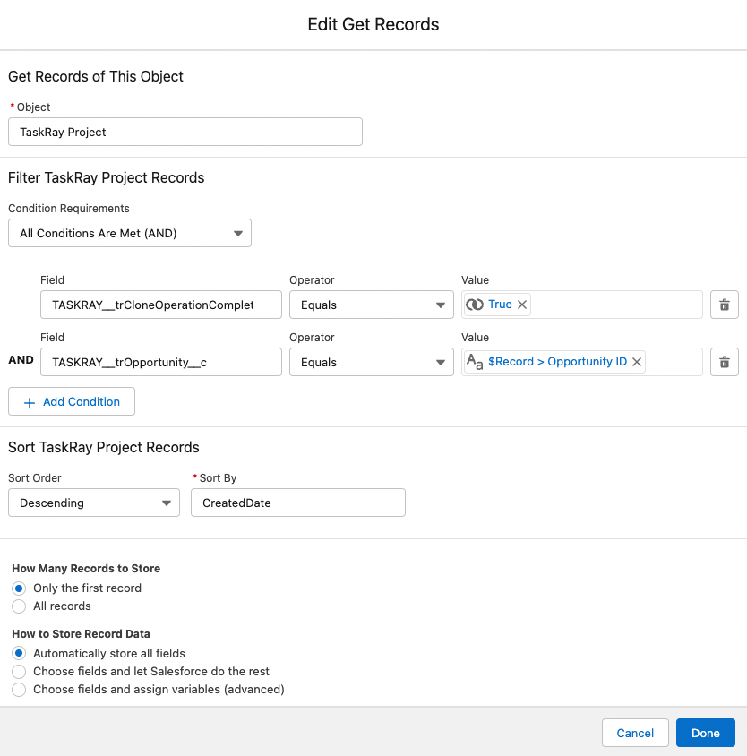This screenshot has height=756, width=747.
Task: Click the Filter TaskRay Project Records heading
Action: pos(106,178)
